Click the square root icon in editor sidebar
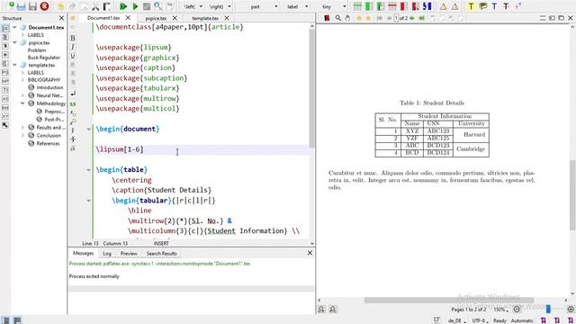This screenshot has width=576, height=324. point(73,148)
